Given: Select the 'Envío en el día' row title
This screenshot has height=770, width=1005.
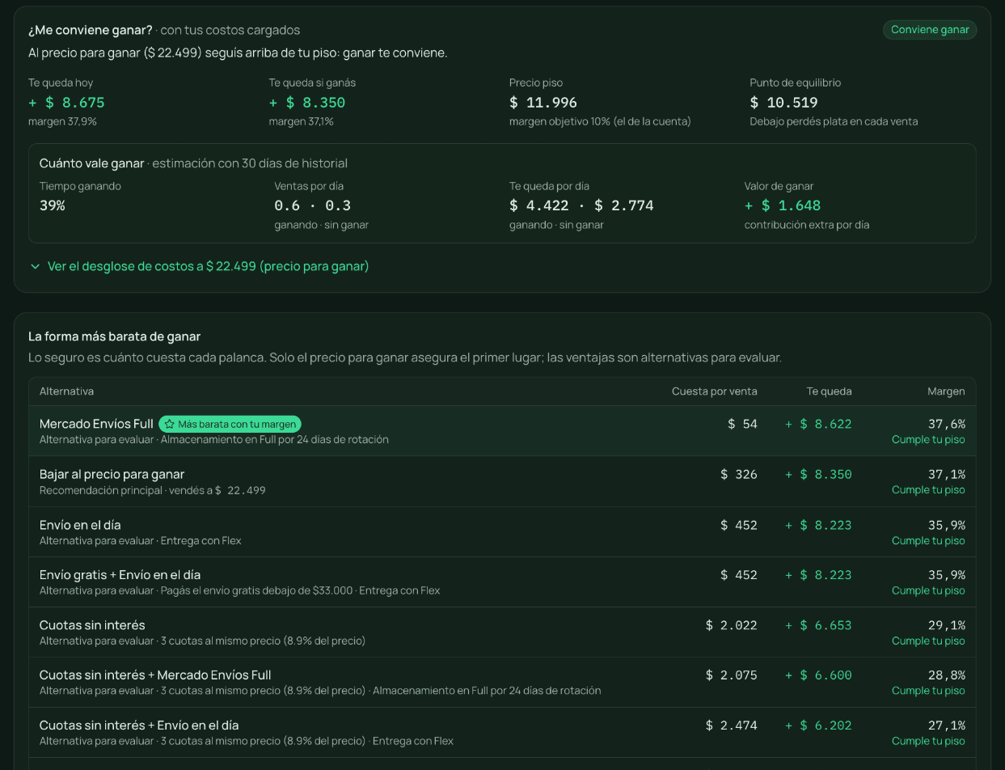Looking at the screenshot, I should coord(80,525).
